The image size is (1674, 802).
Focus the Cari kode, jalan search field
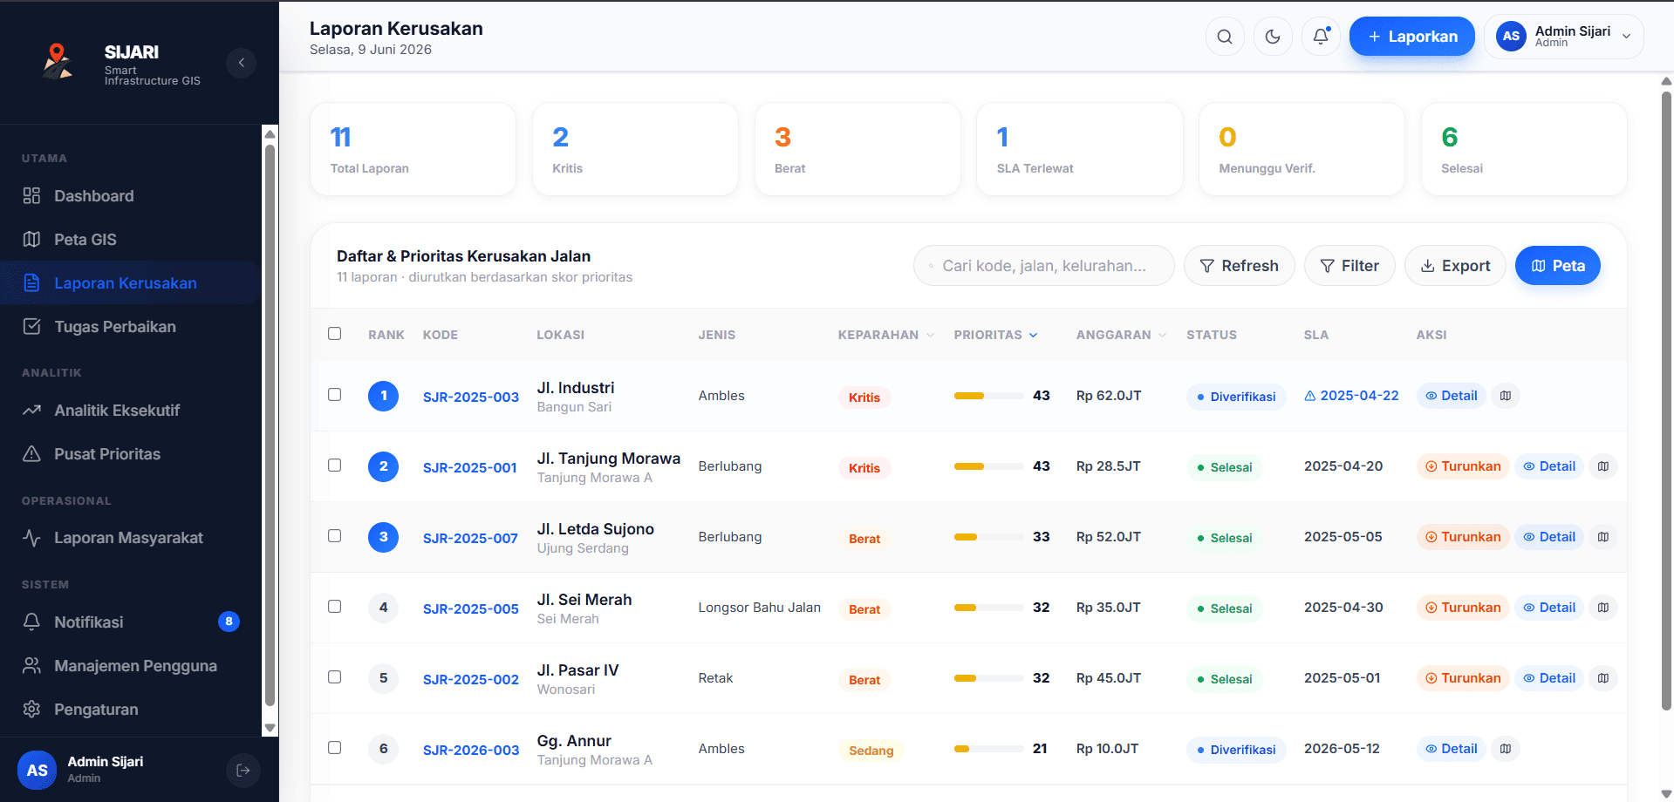(x=1043, y=266)
